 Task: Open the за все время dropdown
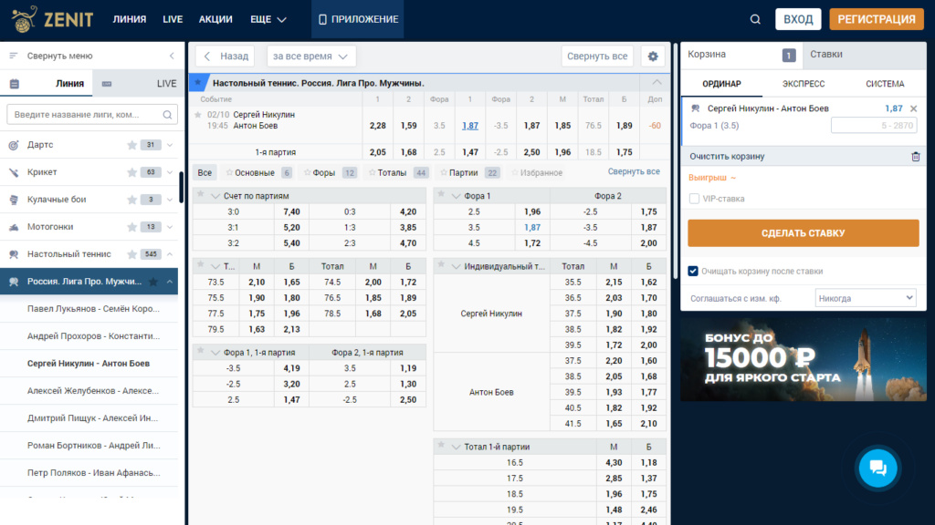pyautogui.click(x=311, y=56)
